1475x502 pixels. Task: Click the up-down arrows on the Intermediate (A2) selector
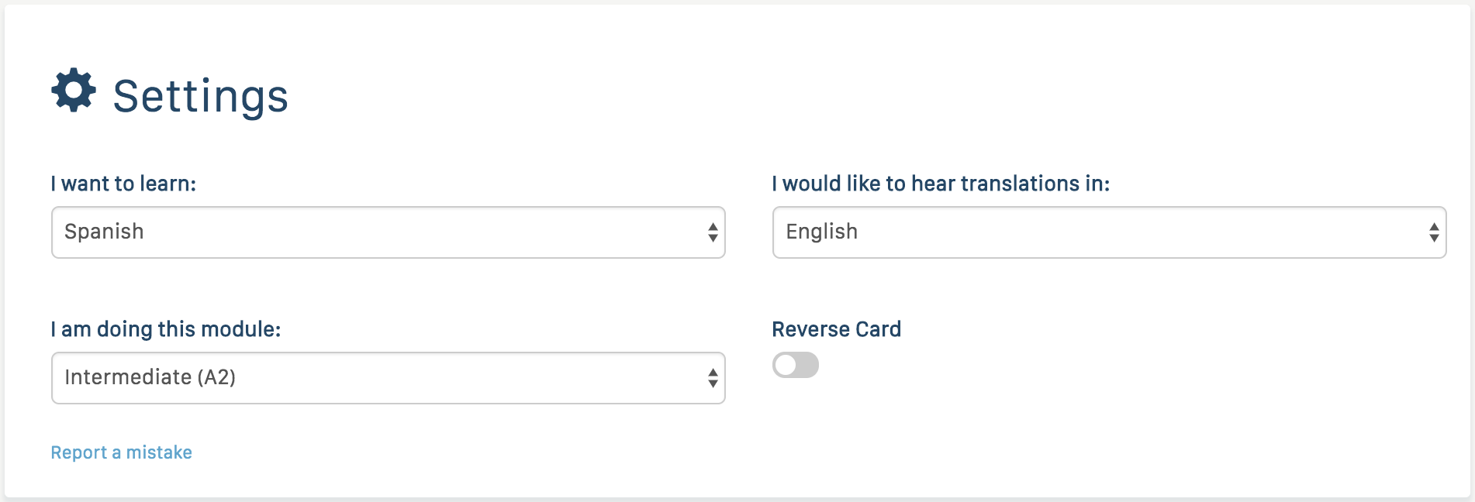click(713, 378)
